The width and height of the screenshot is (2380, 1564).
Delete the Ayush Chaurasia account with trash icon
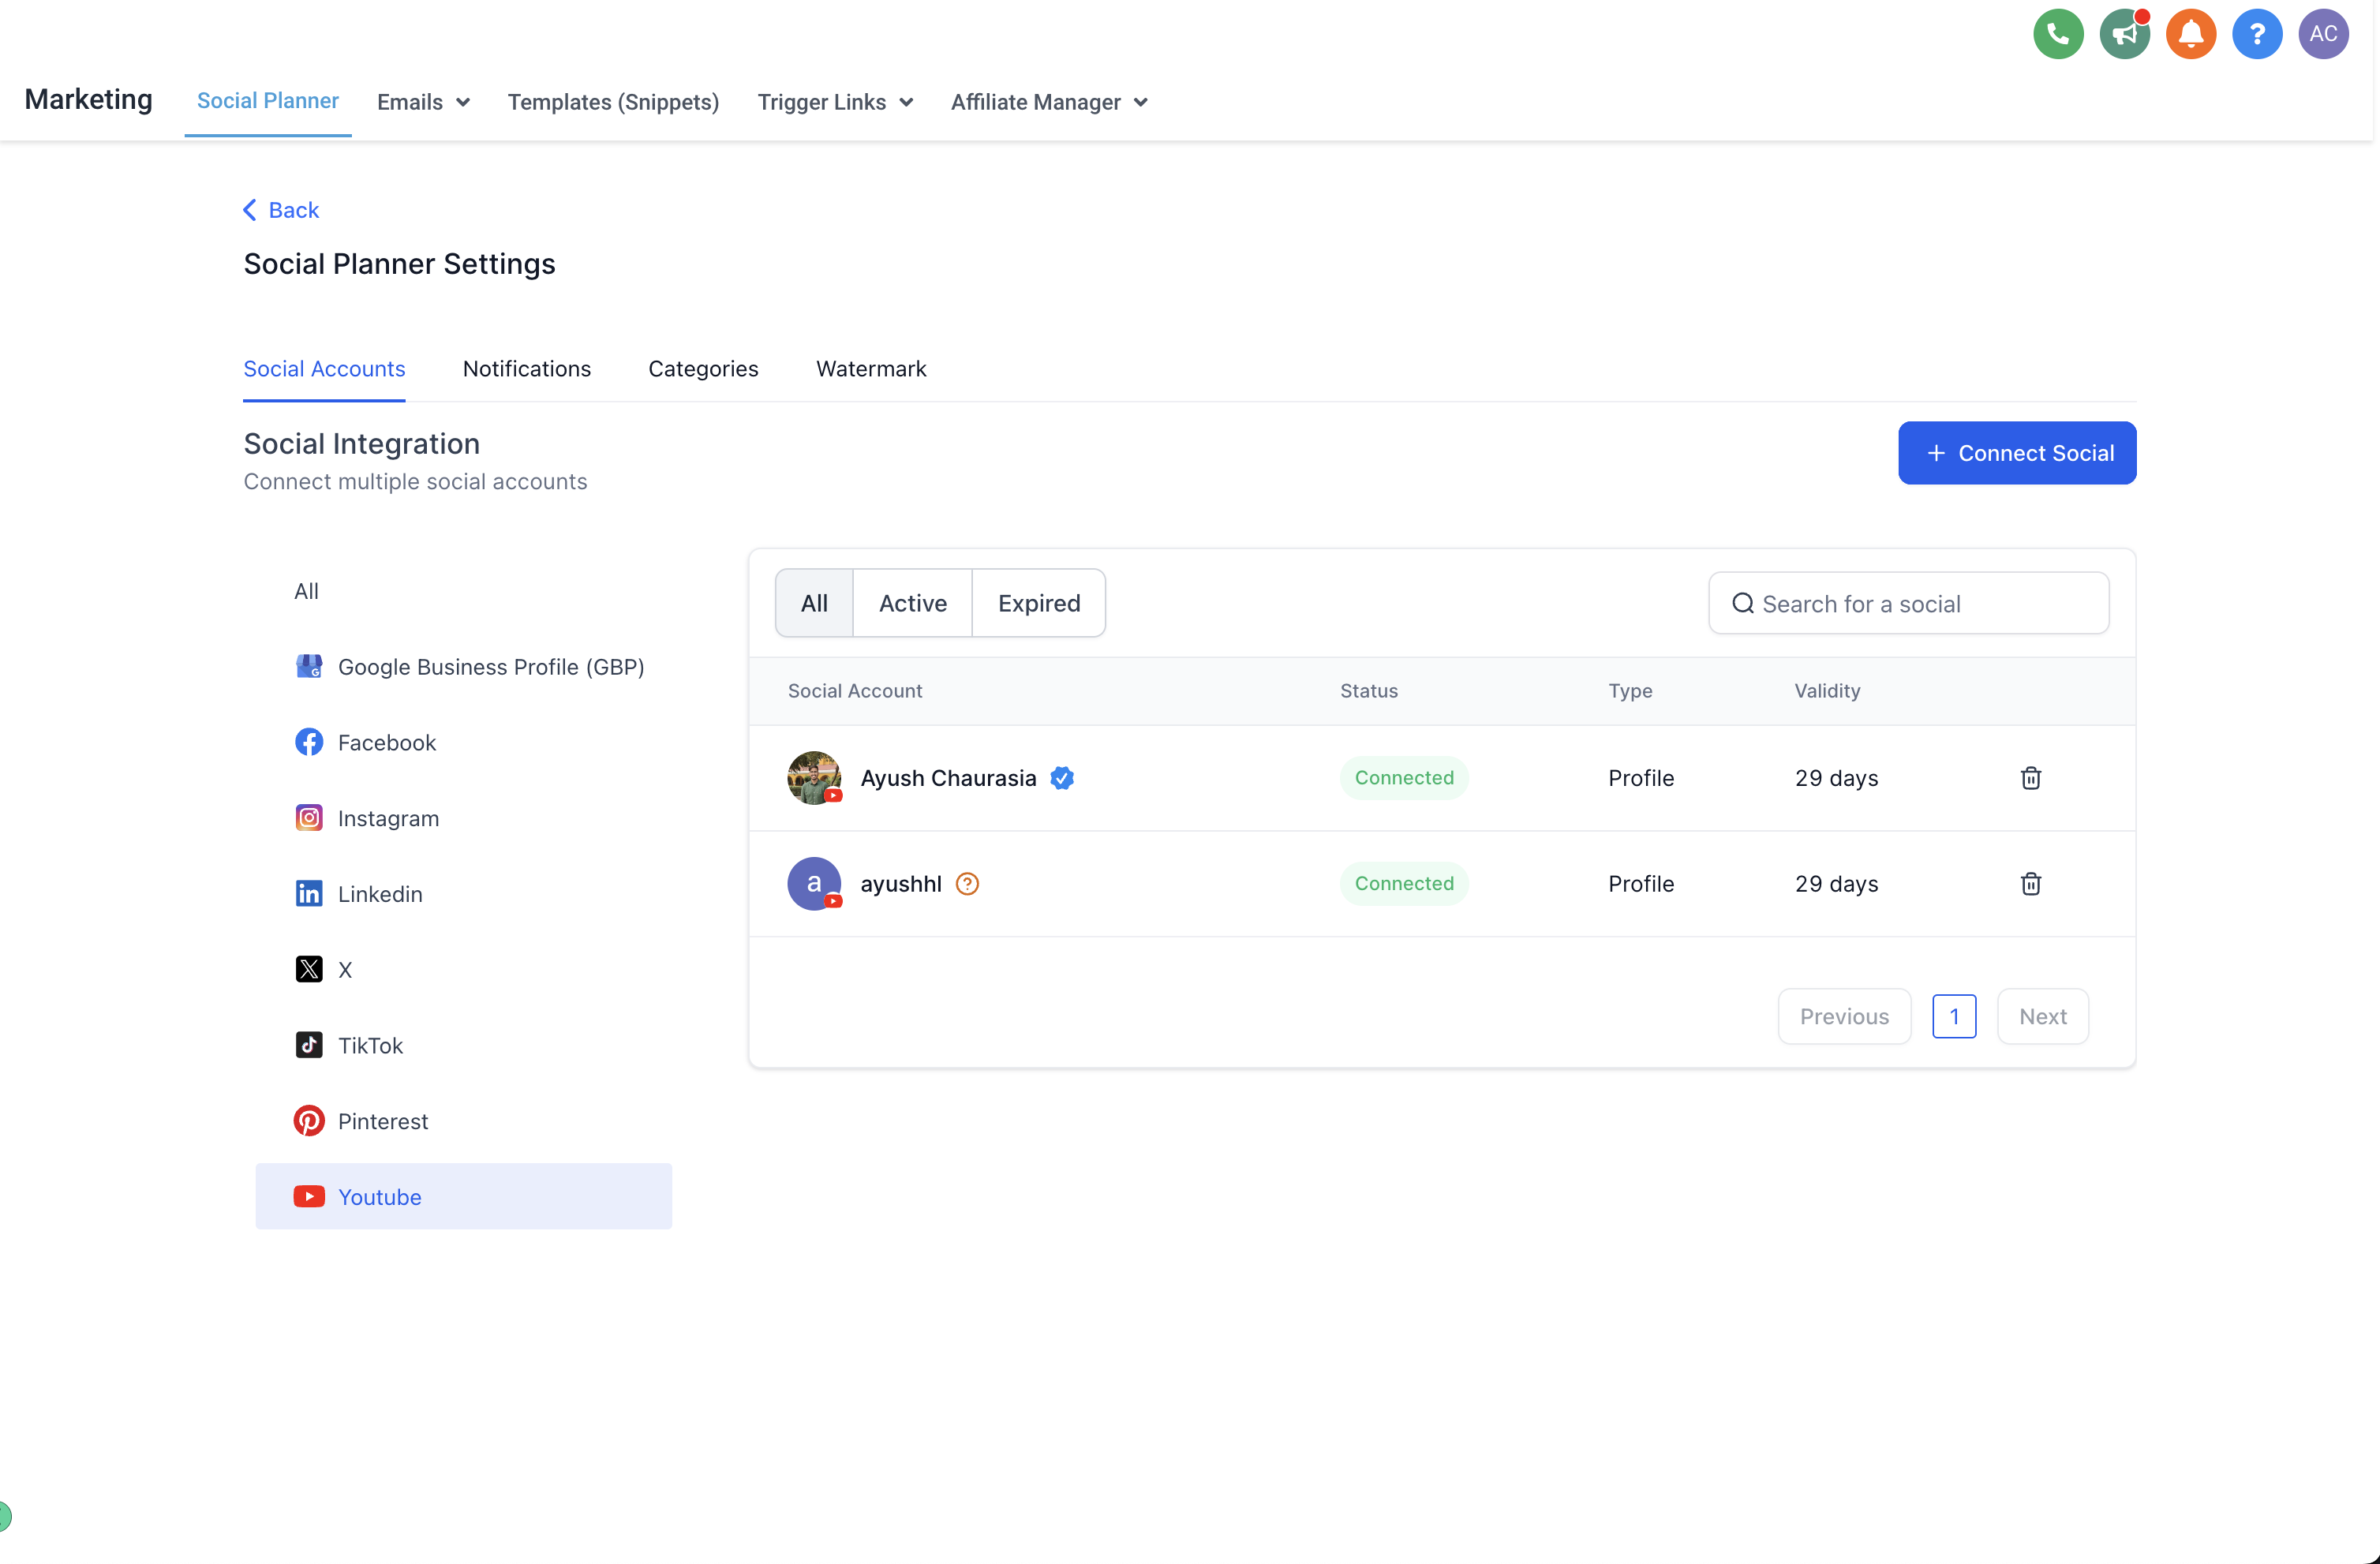point(2030,778)
